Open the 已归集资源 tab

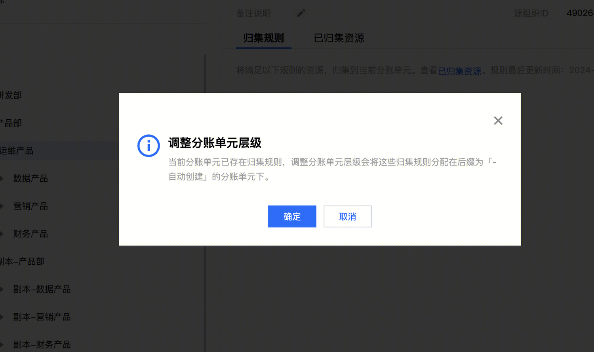(x=339, y=38)
